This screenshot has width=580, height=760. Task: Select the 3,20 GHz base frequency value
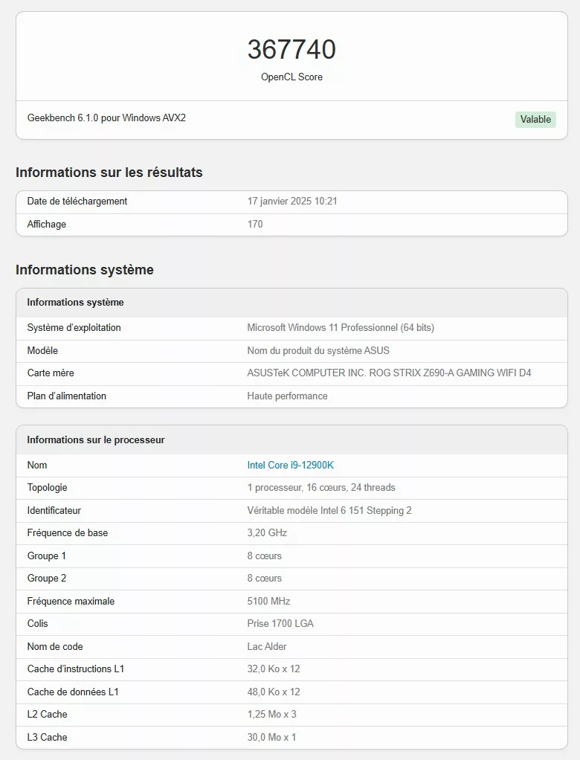(267, 532)
